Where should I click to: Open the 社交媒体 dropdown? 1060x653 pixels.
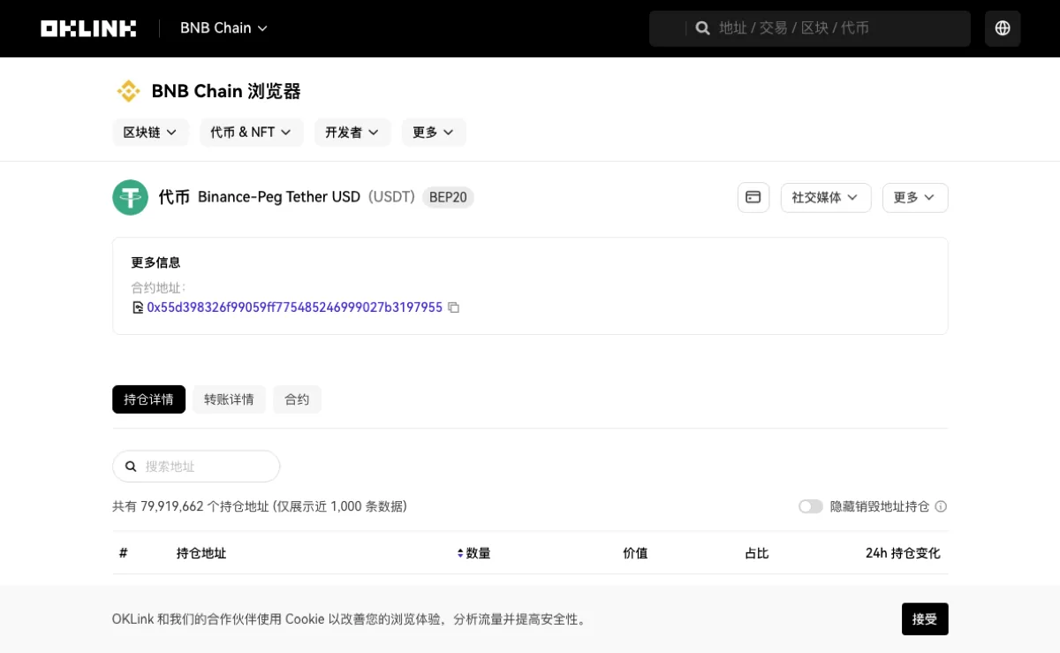click(826, 198)
